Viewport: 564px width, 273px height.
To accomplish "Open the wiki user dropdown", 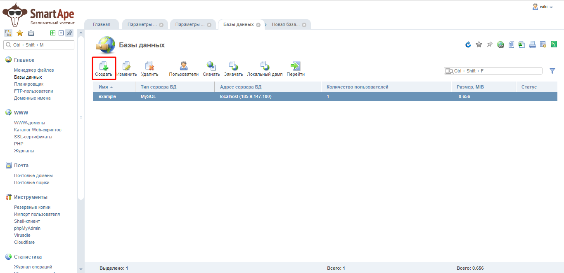I will point(543,7).
